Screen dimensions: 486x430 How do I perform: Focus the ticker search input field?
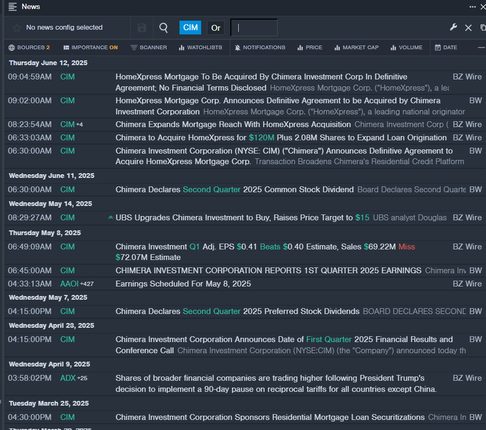pyautogui.click(x=254, y=28)
